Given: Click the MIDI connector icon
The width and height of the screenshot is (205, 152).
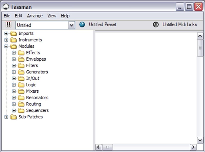Looking at the screenshot, I should [x=156, y=24].
